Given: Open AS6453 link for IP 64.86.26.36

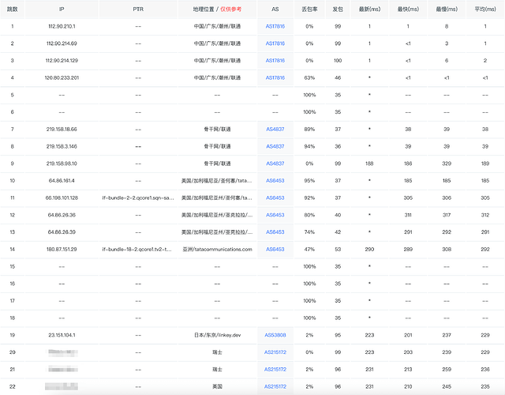Looking at the screenshot, I should click(x=275, y=215).
